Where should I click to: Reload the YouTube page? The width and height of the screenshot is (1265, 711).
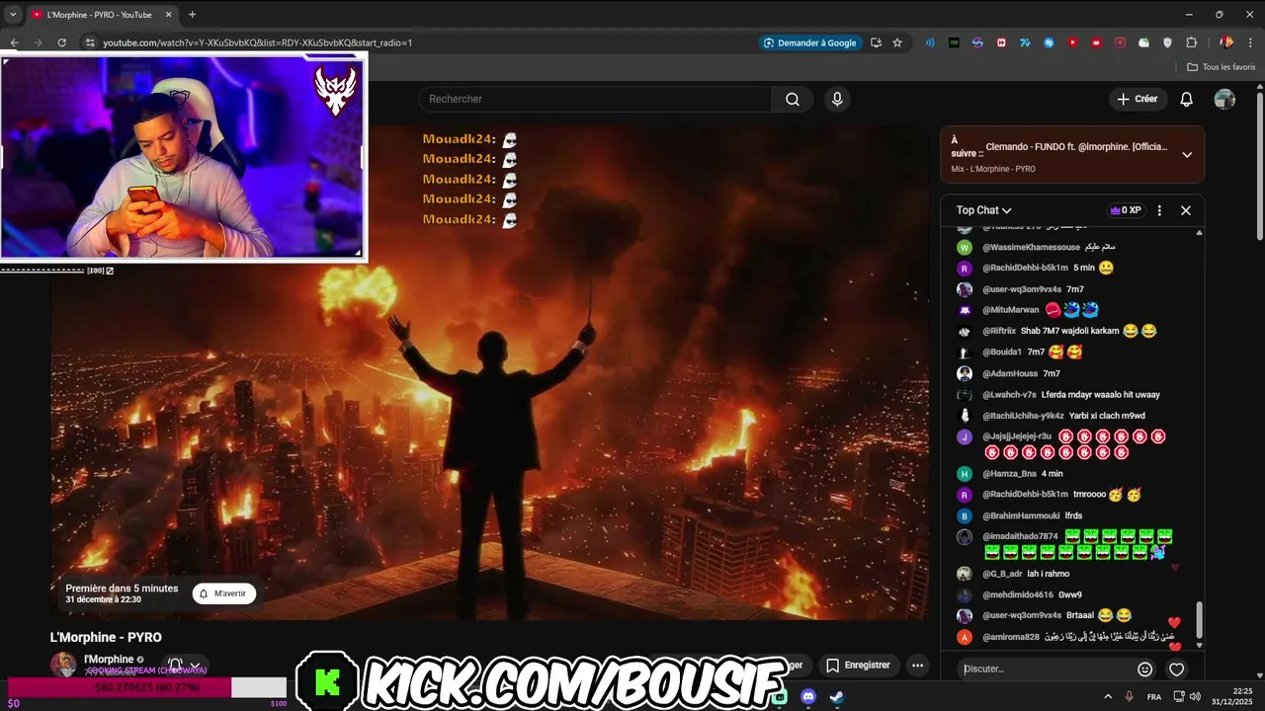tap(61, 42)
